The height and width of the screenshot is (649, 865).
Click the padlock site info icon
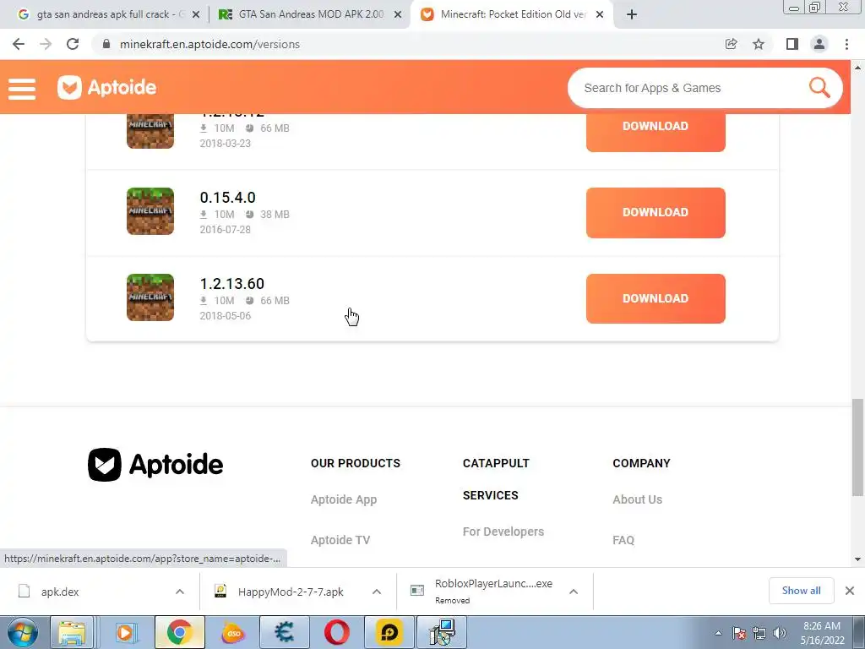pos(106,44)
